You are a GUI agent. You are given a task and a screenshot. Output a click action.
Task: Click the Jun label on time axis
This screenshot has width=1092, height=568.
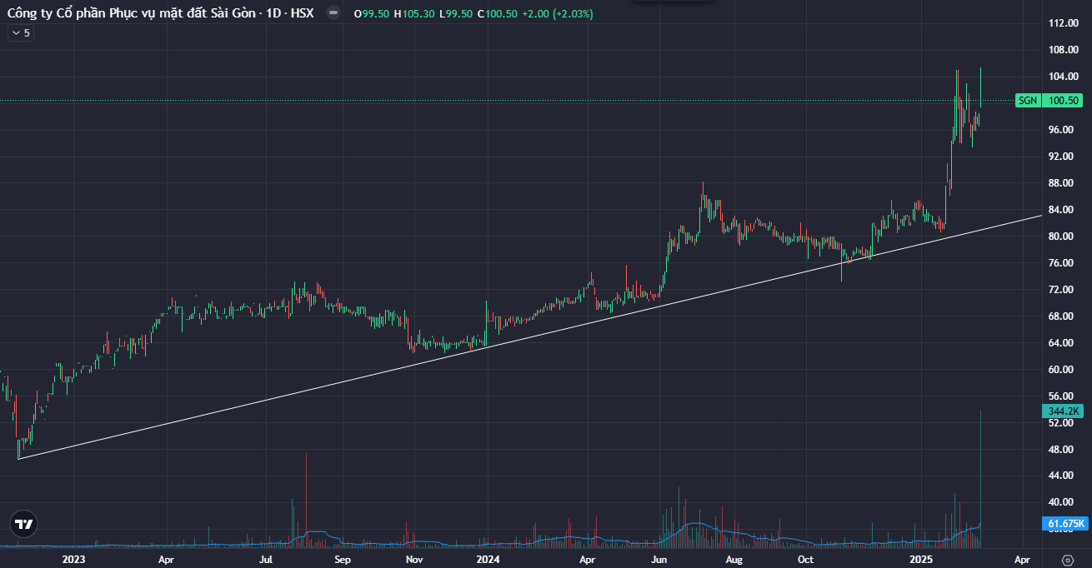click(659, 560)
